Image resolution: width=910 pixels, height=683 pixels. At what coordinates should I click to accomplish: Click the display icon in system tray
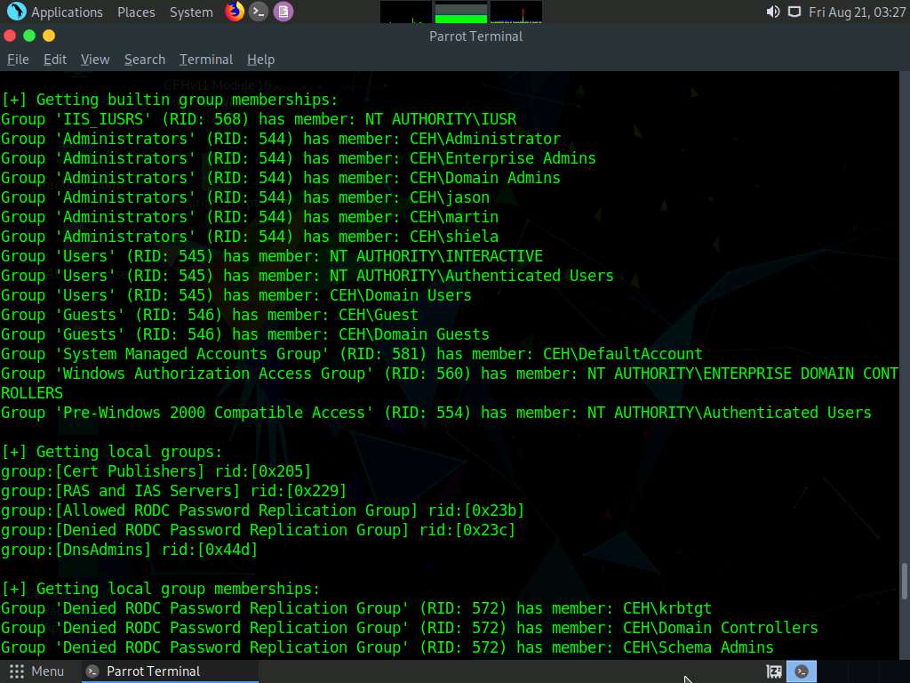tap(794, 12)
